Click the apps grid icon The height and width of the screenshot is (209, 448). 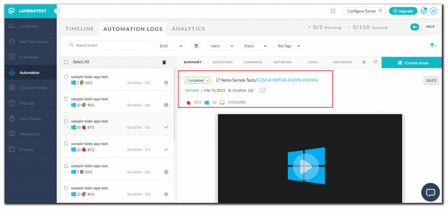click(333, 11)
